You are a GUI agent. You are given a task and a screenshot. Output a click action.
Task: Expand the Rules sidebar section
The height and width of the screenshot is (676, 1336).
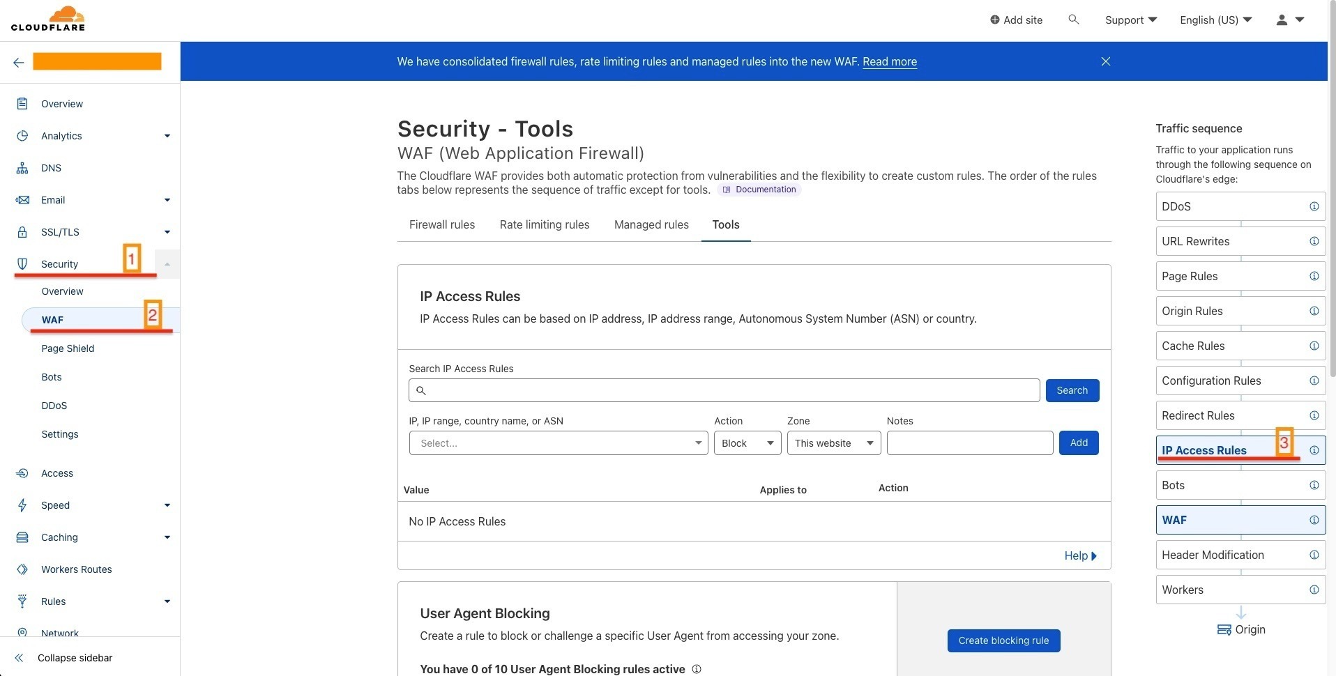[167, 601]
